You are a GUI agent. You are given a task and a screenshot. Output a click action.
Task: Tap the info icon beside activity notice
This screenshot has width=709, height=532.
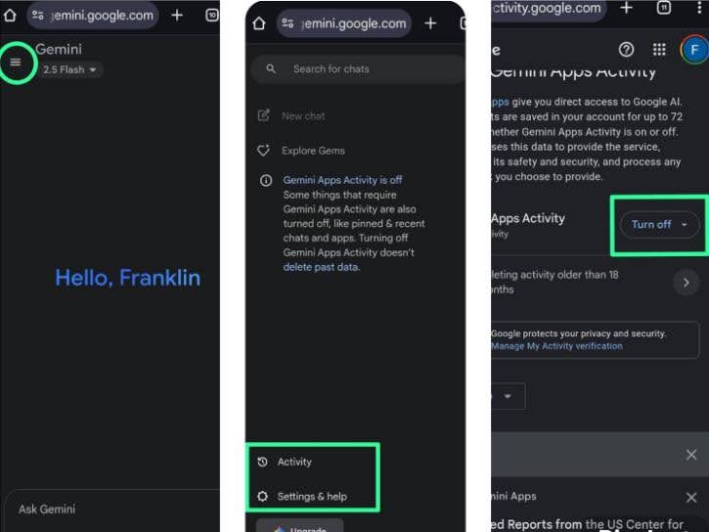coord(266,181)
